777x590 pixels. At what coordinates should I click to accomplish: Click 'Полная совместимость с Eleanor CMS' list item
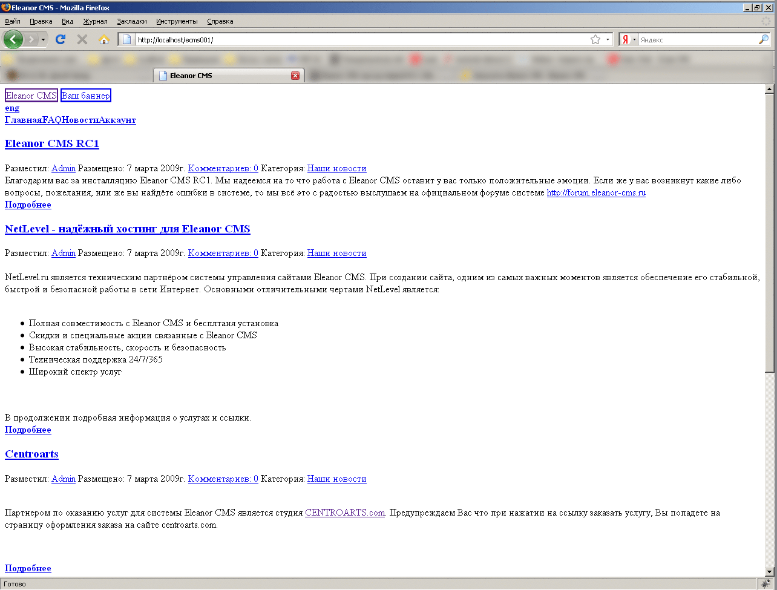click(x=154, y=323)
